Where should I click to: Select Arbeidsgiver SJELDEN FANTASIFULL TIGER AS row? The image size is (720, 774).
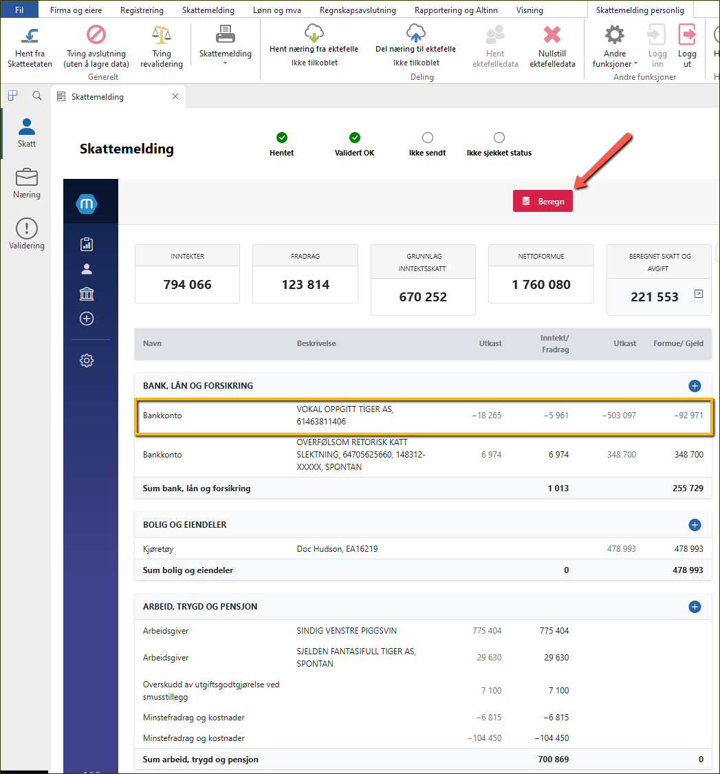tap(424, 658)
